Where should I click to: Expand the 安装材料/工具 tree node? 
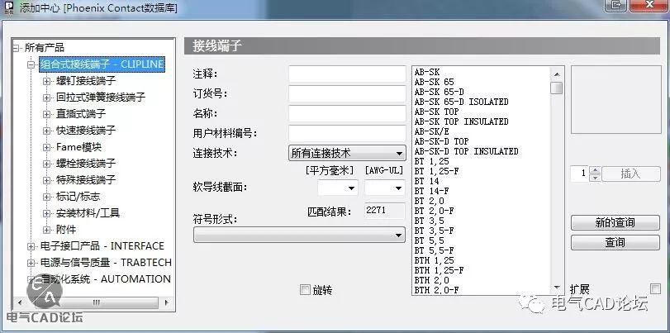click(x=46, y=213)
